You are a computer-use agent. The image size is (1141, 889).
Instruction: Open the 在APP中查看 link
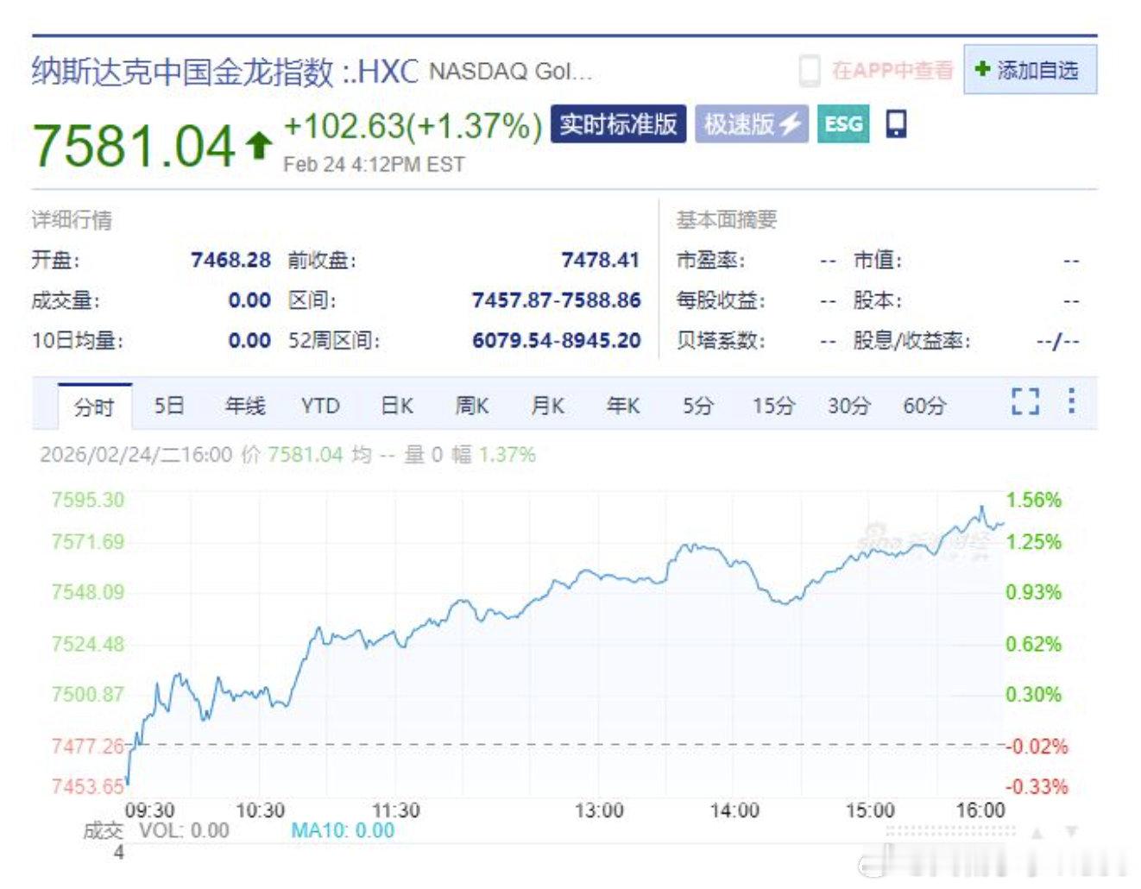click(892, 71)
